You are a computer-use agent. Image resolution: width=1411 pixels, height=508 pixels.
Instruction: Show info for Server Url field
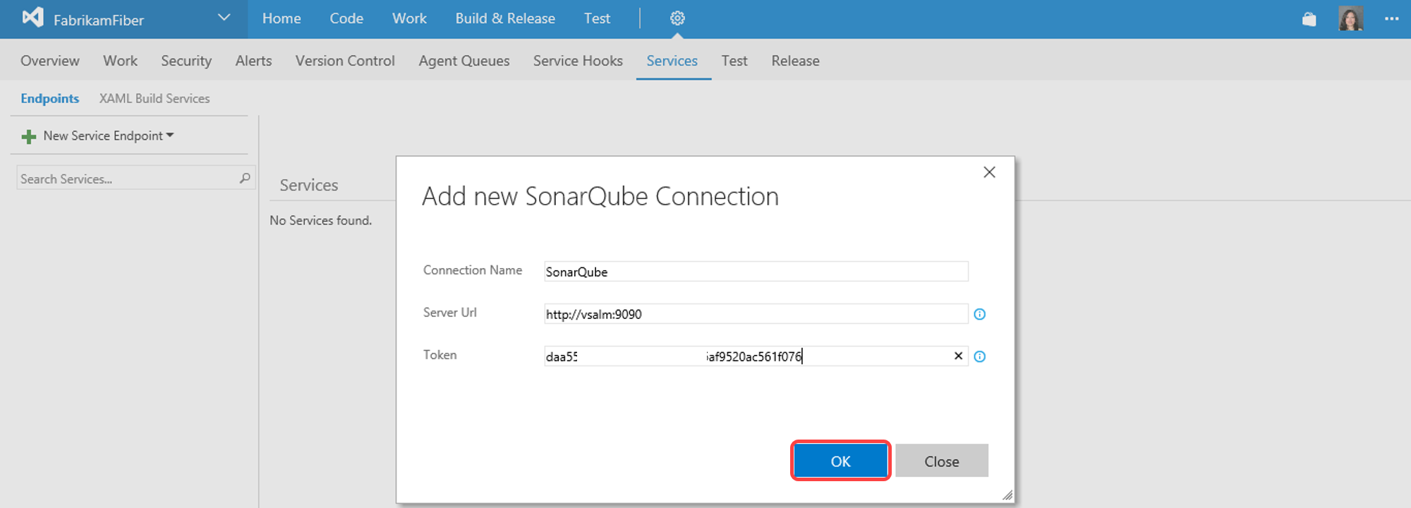coord(980,314)
